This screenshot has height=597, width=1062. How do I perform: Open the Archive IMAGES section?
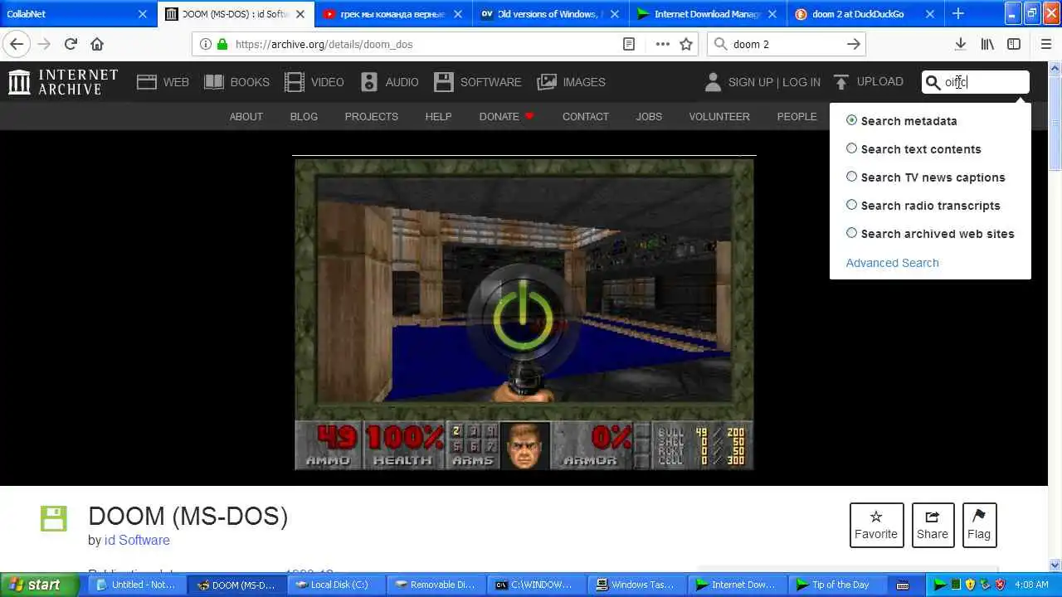point(571,82)
